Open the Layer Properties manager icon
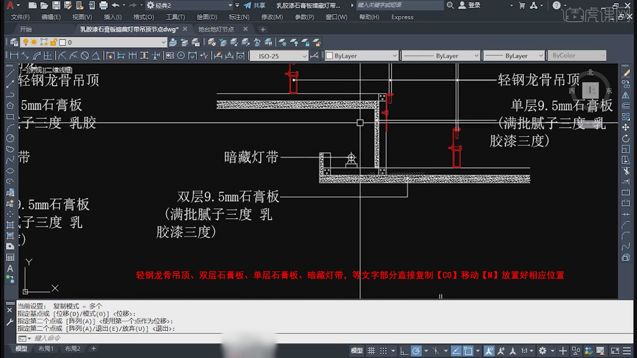This screenshot has width=637, height=358. tap(14, 42)
